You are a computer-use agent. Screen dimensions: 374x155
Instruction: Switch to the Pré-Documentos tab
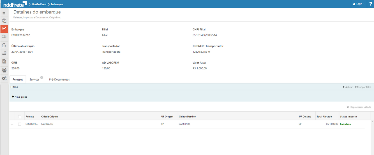tap(59, 79)
